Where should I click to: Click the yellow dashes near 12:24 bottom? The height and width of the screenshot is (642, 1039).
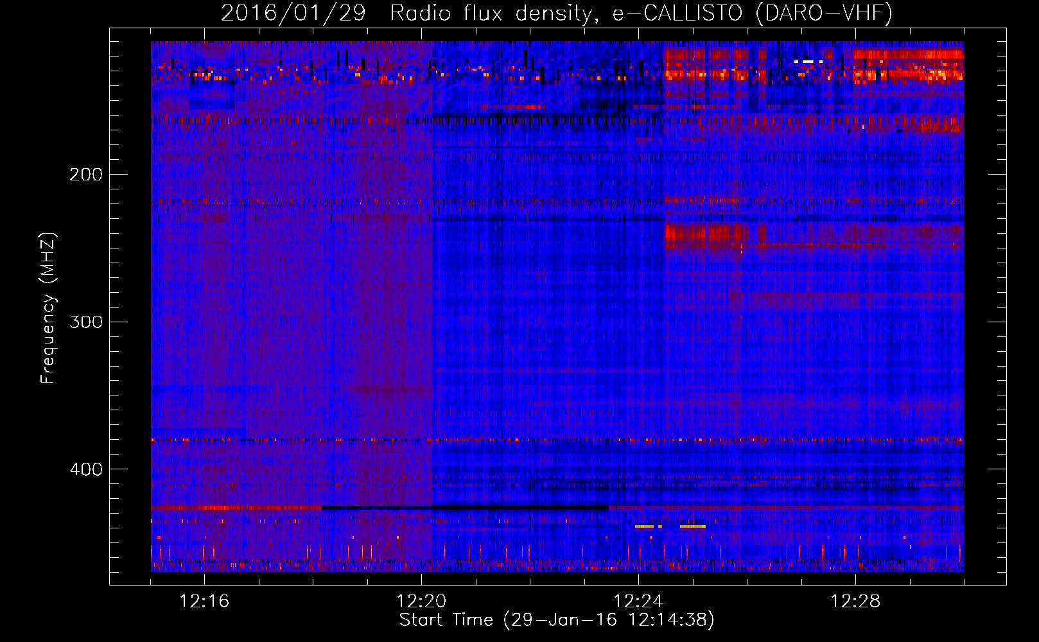click(670, 526)
